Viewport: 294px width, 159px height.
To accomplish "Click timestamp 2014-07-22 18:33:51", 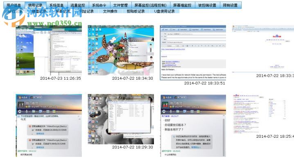I will [x=205, y=83].
